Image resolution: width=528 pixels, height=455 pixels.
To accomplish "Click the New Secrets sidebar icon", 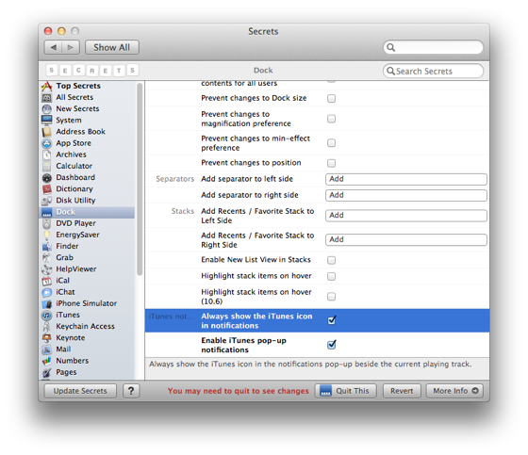I will tap(47, 109).
